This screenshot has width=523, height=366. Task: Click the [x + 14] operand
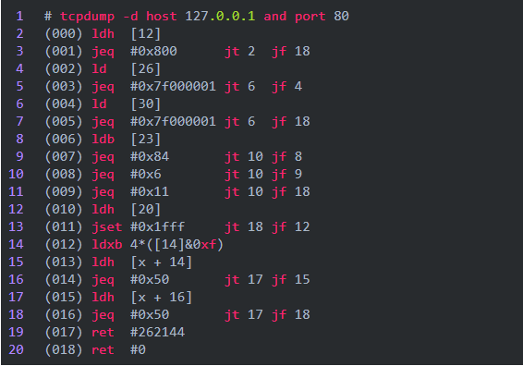[x=162, y=262]
